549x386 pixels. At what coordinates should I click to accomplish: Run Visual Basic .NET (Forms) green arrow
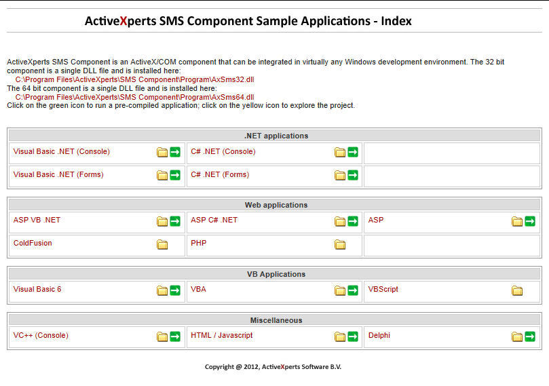click(175, 175)
